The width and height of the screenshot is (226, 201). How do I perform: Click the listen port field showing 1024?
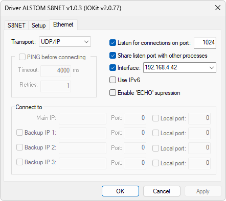pyautogui.click(x=205, y=43)
